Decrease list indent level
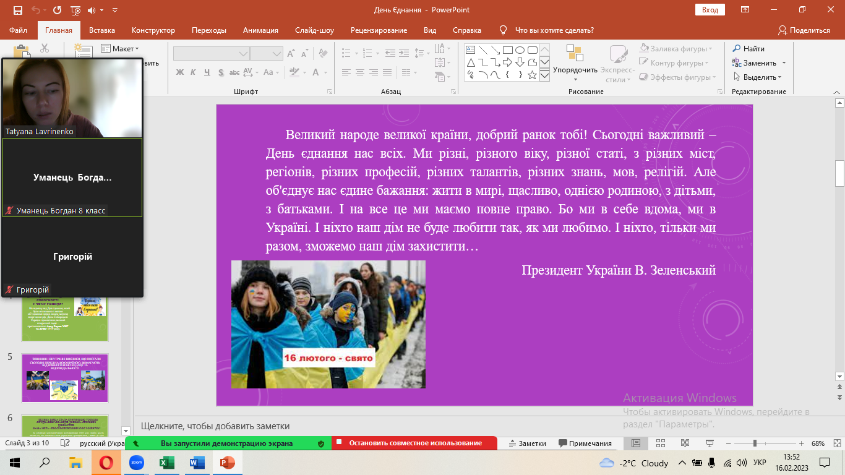The image size is (845, 475). pyautogui.click(x=389, y=54)
